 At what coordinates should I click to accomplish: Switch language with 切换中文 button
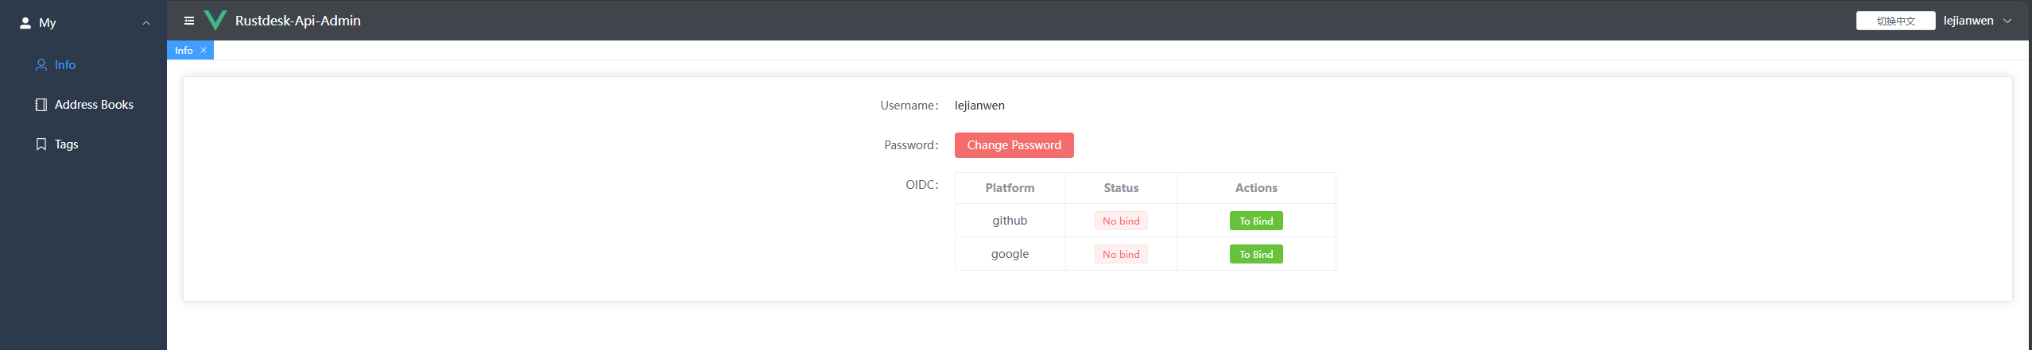point(1895,21)
